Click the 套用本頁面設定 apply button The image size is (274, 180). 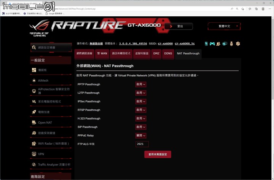[x=158, y=154]
